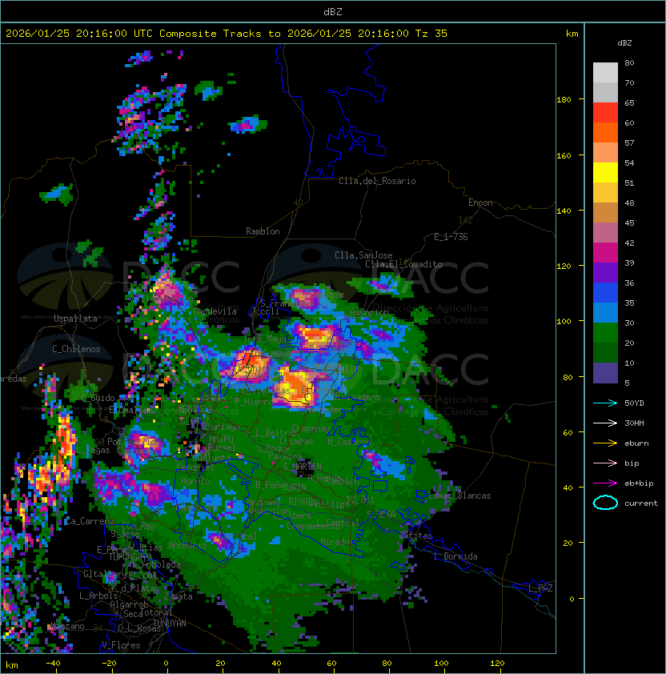Click the pink bip arrow in the legend
The height and width of the screenshot is (674, 666).
(x=605, y=463)
